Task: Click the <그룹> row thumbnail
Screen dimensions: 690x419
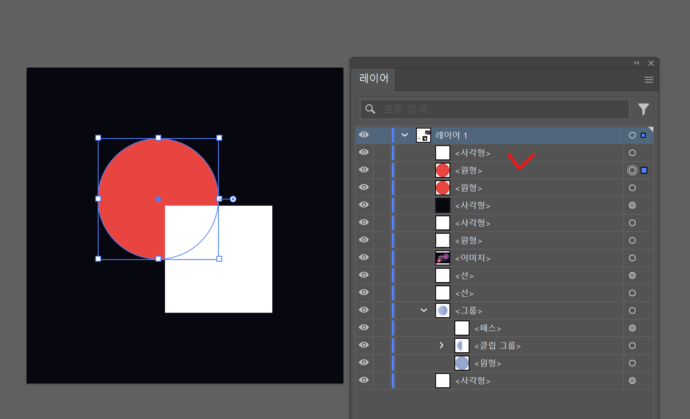Action: pos(443,310)
